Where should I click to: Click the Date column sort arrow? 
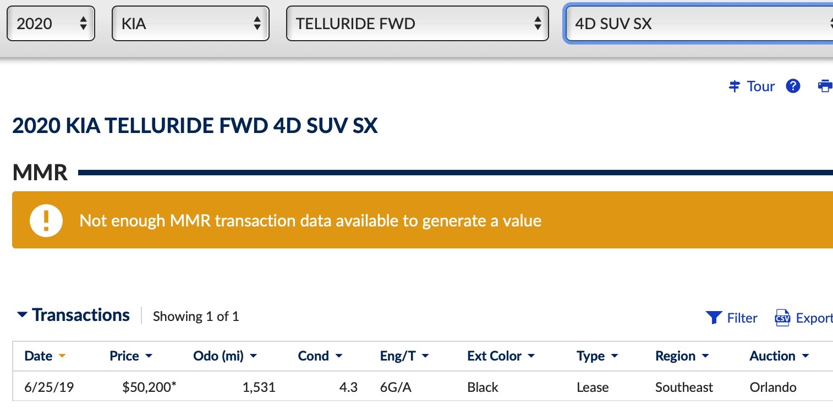coord(62,356)
